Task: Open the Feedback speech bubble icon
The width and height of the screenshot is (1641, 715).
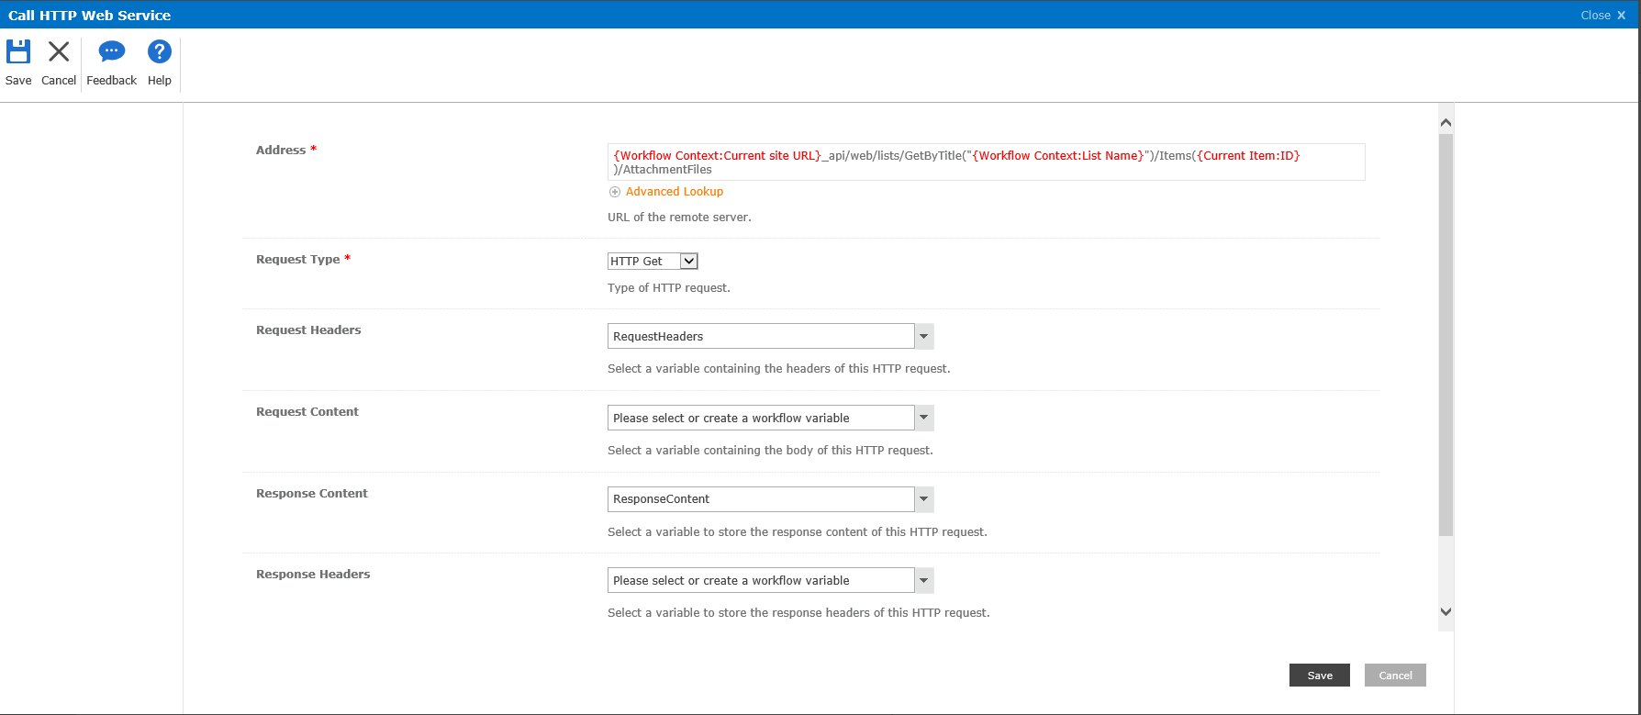Action: point(112,51)
